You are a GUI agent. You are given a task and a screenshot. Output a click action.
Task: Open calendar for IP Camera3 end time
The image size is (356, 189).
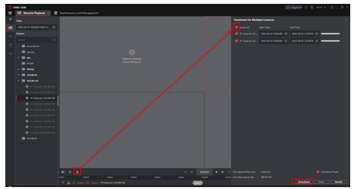[317, 41]
